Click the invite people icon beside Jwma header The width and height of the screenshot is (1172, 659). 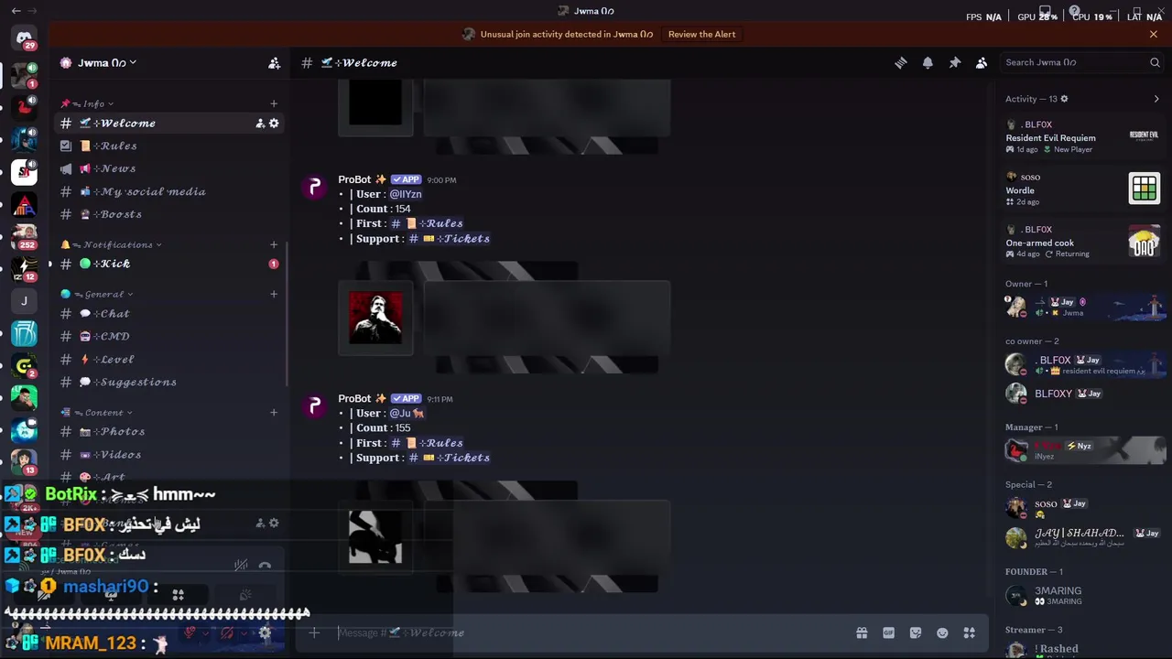pyautogui.click(x=274, y=63)
